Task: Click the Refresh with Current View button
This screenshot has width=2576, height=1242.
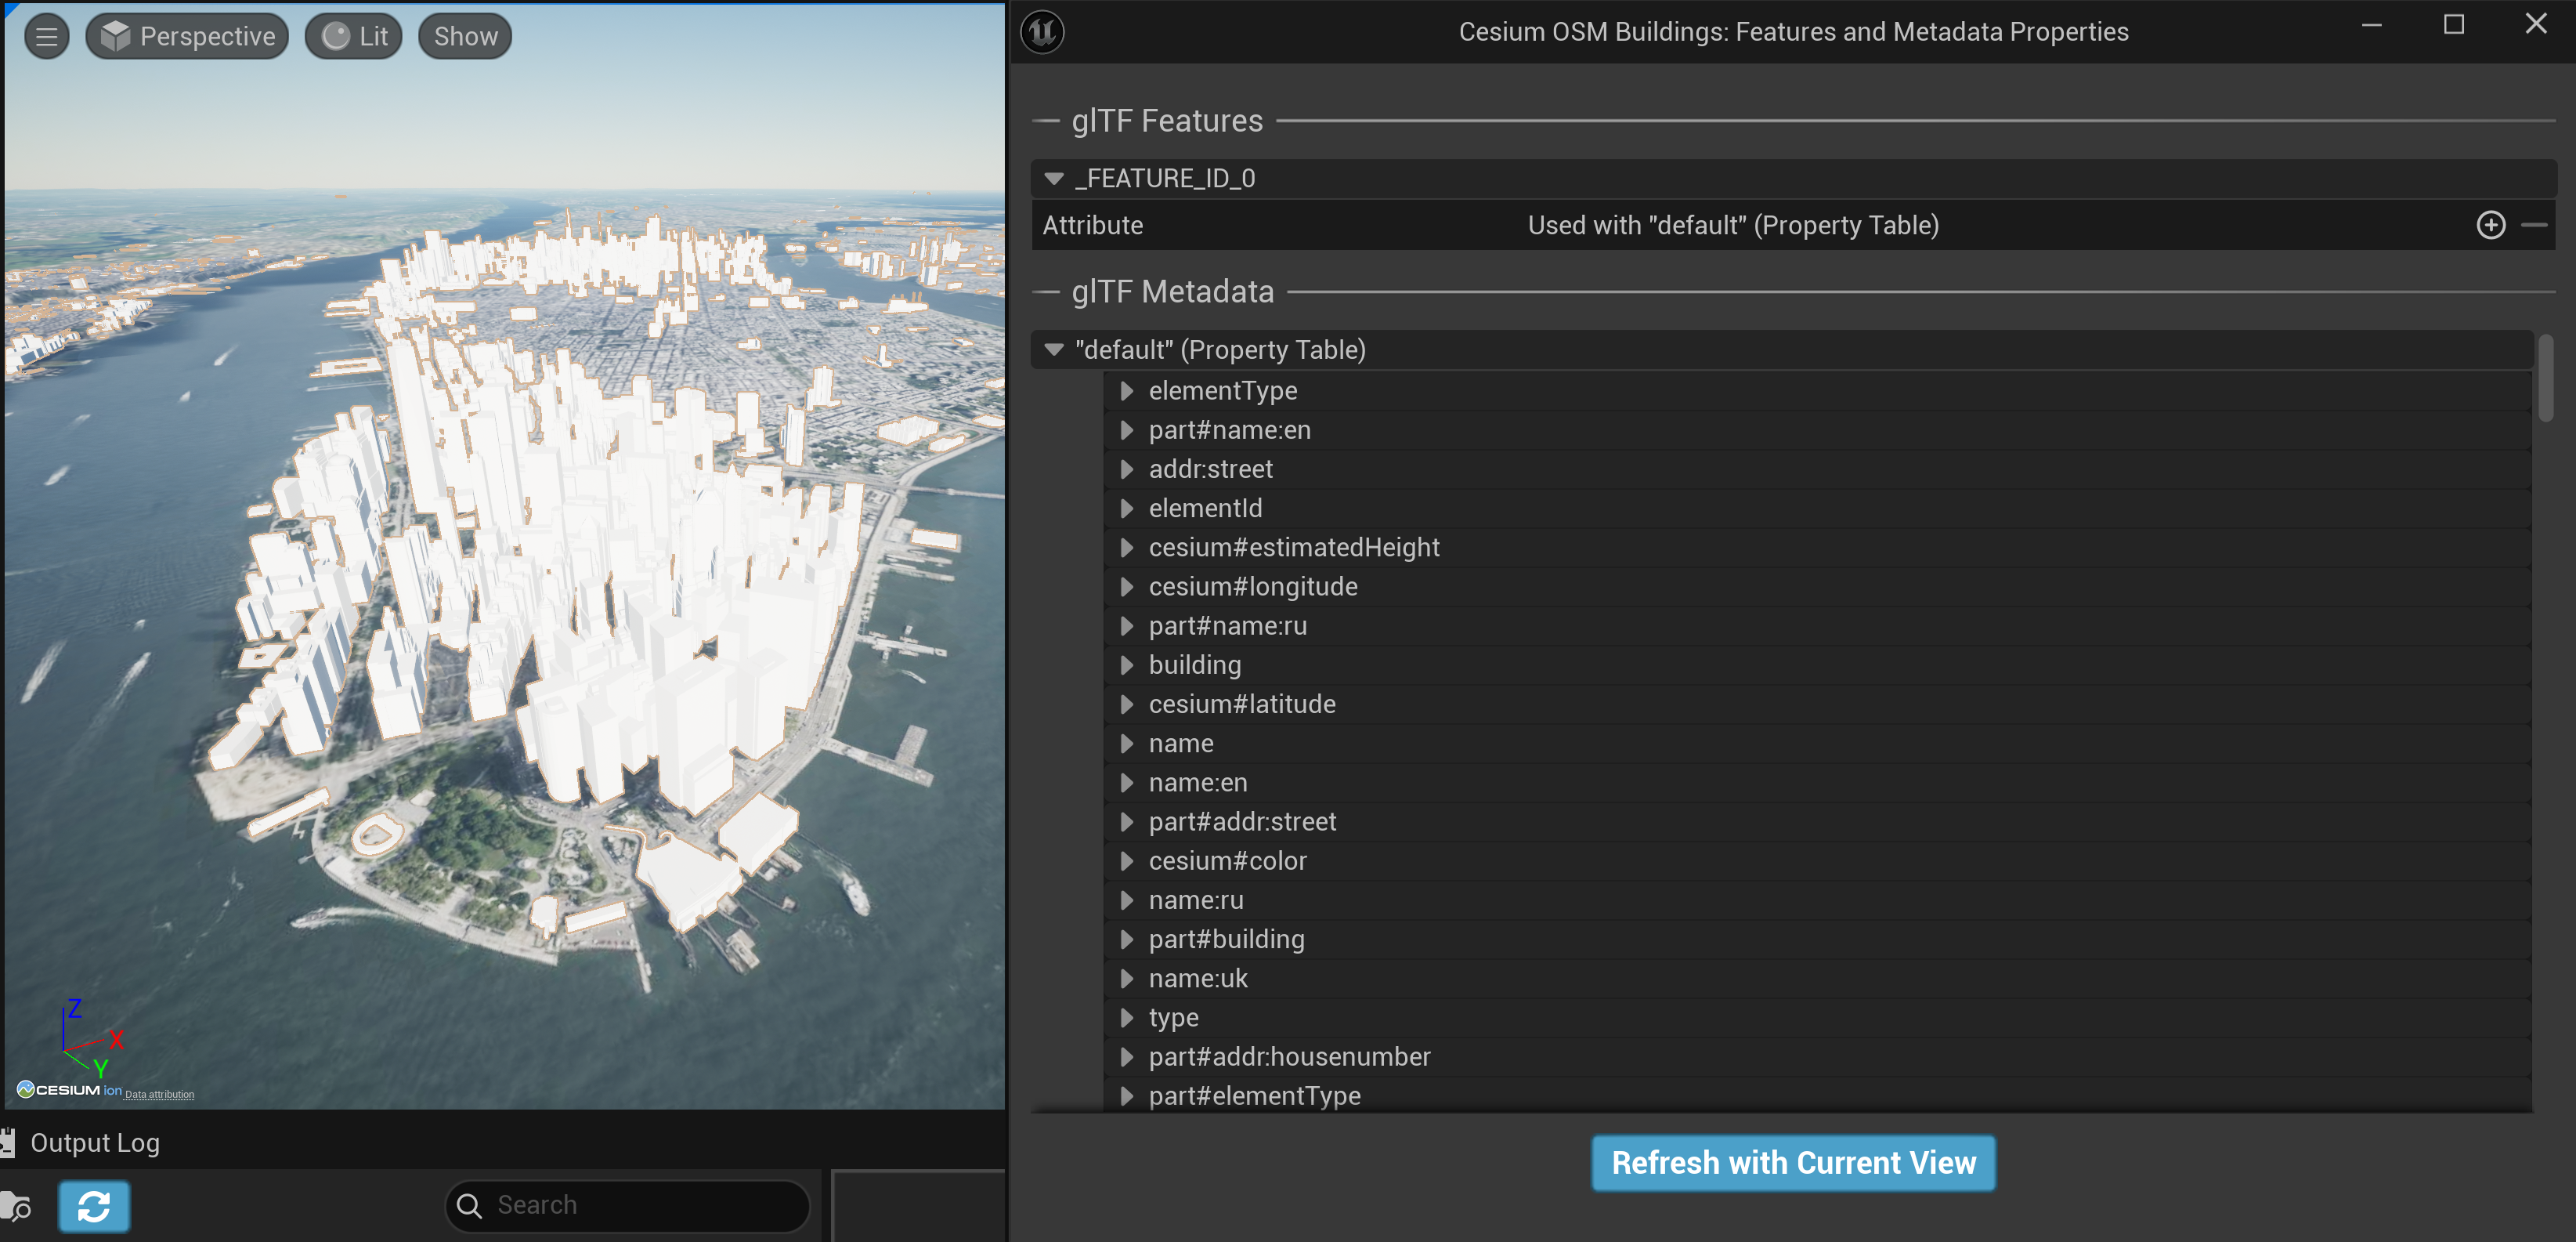Action: point(1792,1162)
